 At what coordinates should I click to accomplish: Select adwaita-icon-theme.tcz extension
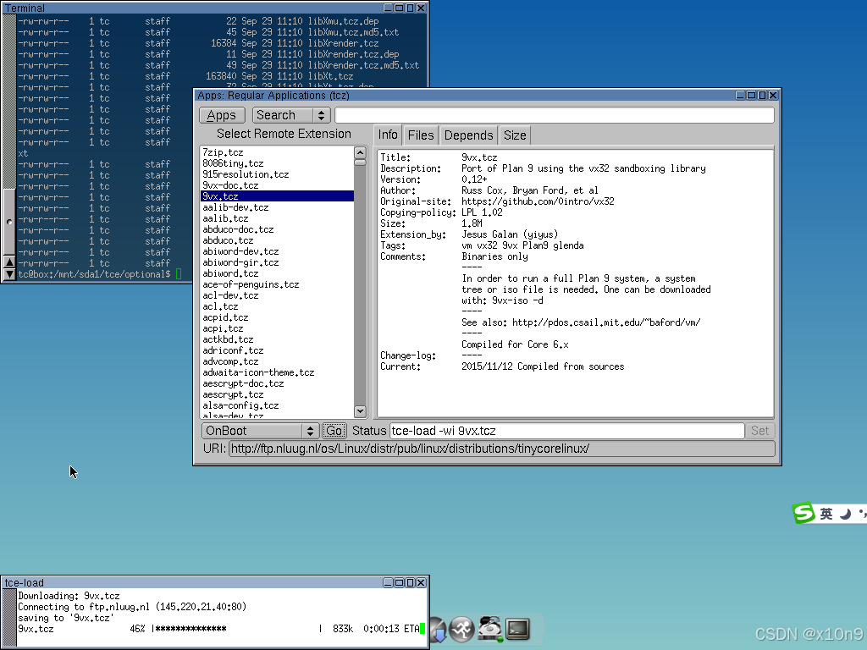[277, 373]
